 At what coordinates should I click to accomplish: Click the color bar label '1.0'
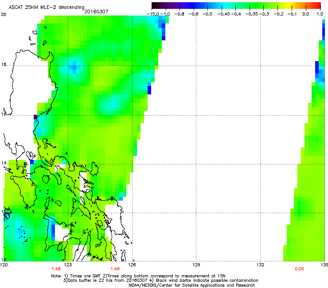pos(320,14)
